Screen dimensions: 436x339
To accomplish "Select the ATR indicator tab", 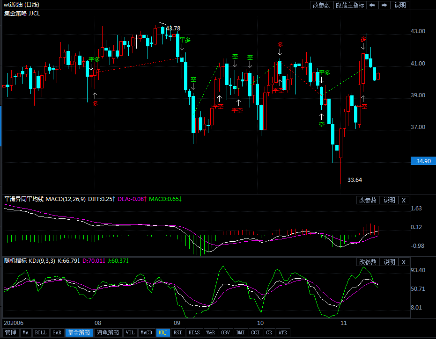I will pos(282,332).
